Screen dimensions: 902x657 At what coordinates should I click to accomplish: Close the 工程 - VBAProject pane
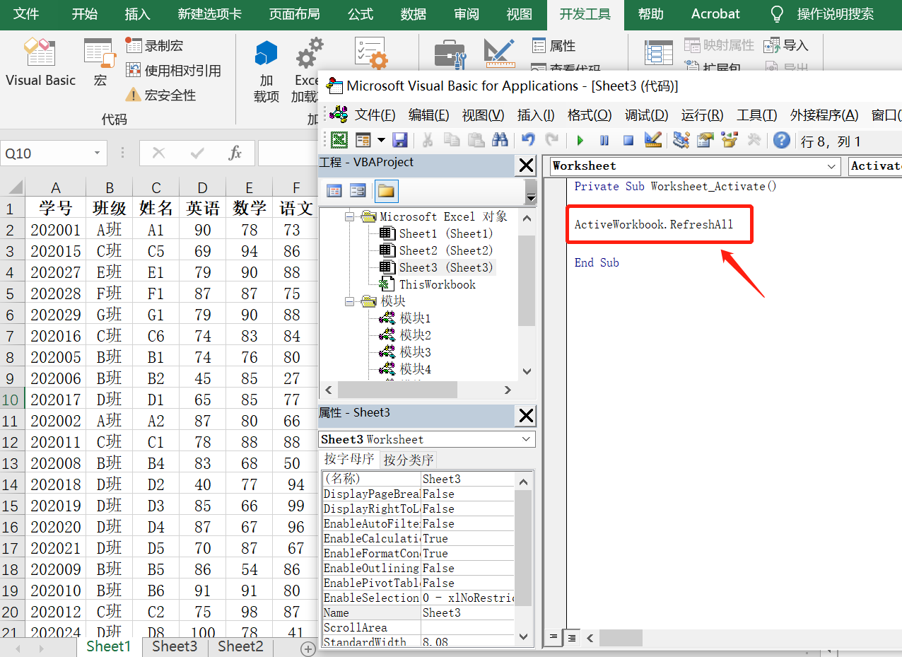click(526, 165)
